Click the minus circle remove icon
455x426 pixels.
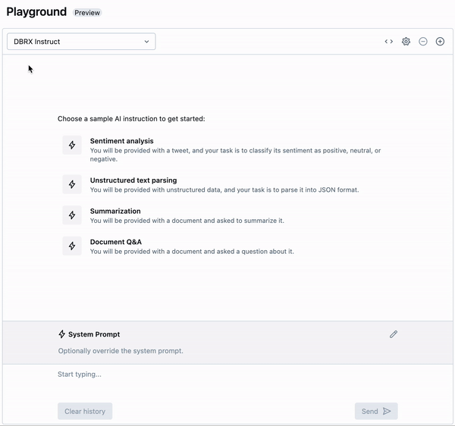click(x=423, y=42)
